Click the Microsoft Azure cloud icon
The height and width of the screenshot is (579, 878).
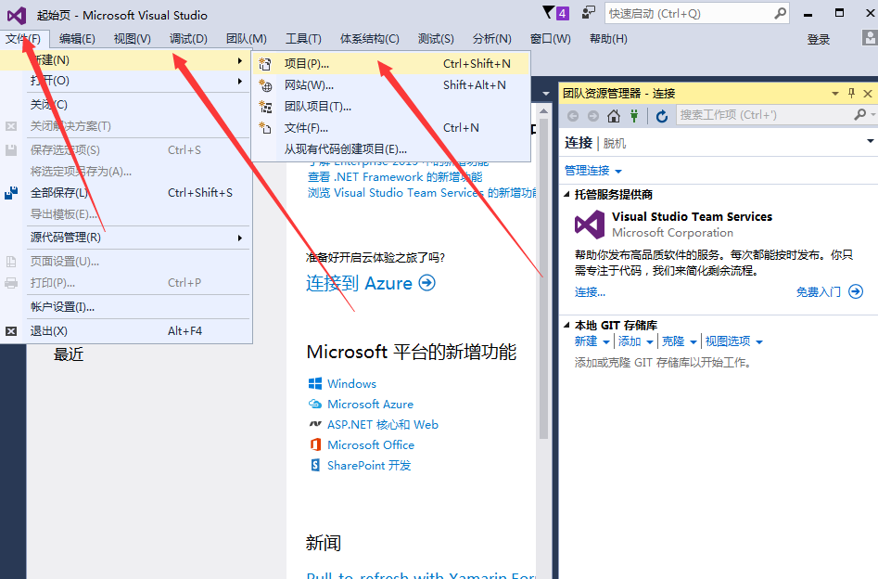tap(315, 405)
